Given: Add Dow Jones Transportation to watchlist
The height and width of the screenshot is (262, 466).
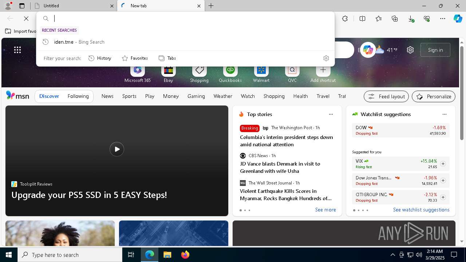Looking at the screenshot, I should (x=443, y=180).
